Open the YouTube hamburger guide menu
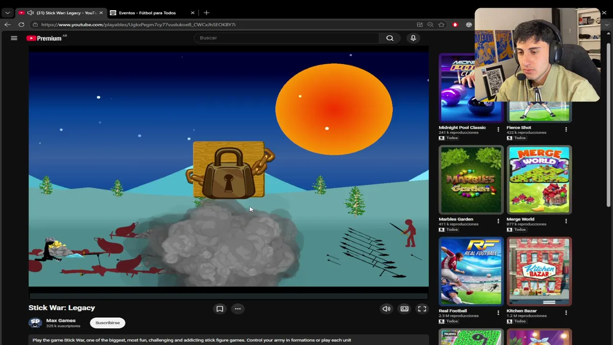 click(x=14, y=38)
